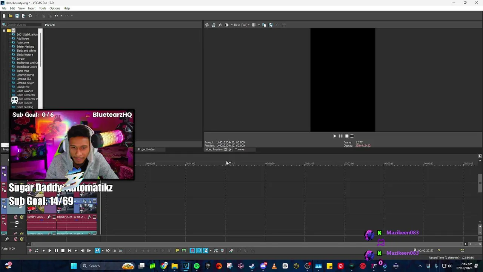Close the Video Preview tab
The width and height of the screenshot is (483, 272).
230,150
